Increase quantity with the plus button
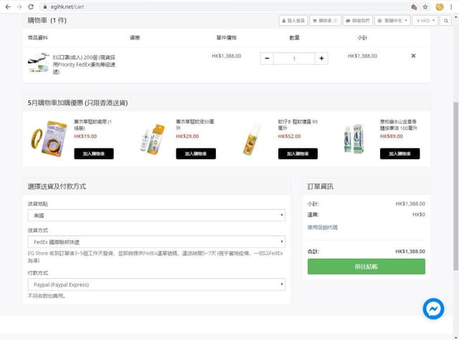459x340 pixels. [321, 58]
